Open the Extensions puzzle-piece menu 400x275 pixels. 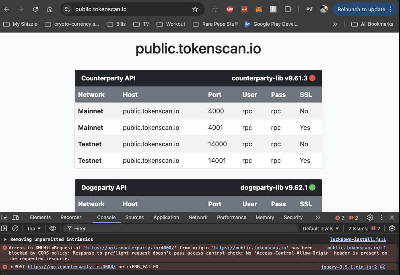288,9
